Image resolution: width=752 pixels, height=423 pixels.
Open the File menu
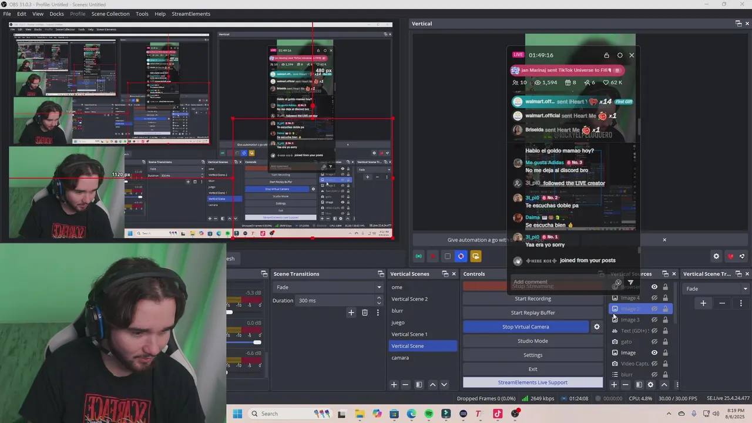(7, 14)
